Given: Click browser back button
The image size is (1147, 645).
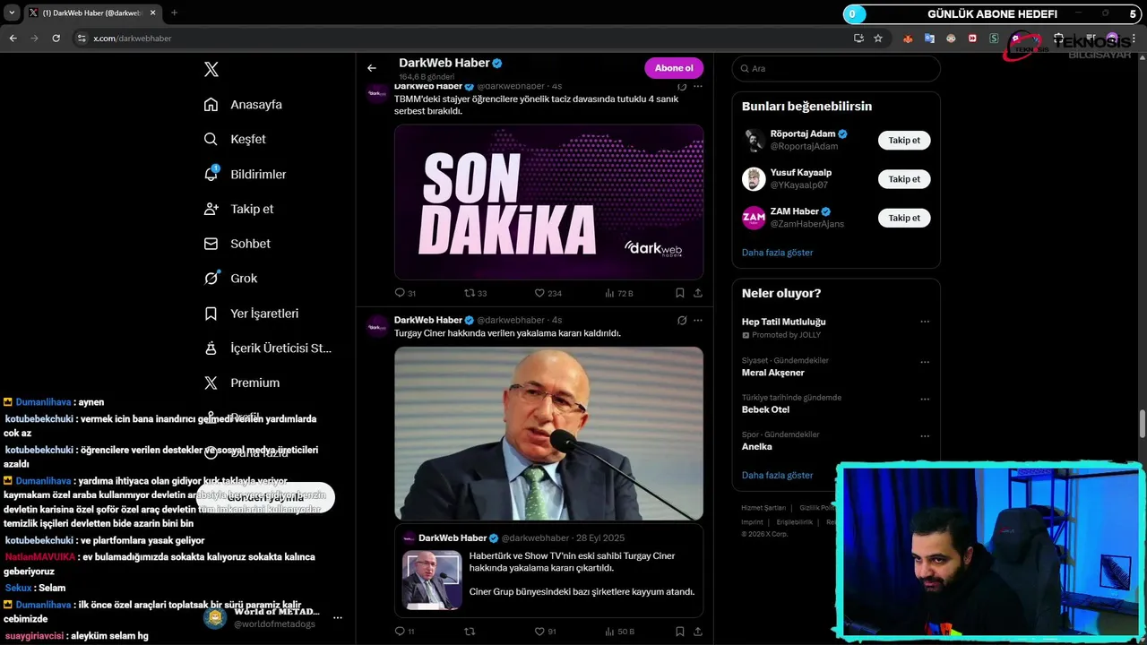Looking at the screenshot, I should click(x=13, y=39).
